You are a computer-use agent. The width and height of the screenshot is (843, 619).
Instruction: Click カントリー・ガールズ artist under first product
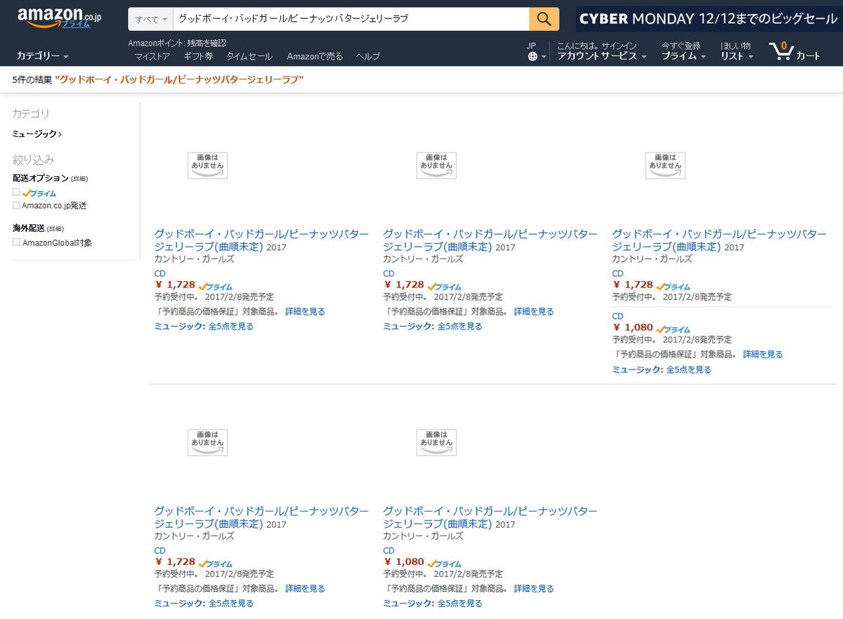coord(194,259)
